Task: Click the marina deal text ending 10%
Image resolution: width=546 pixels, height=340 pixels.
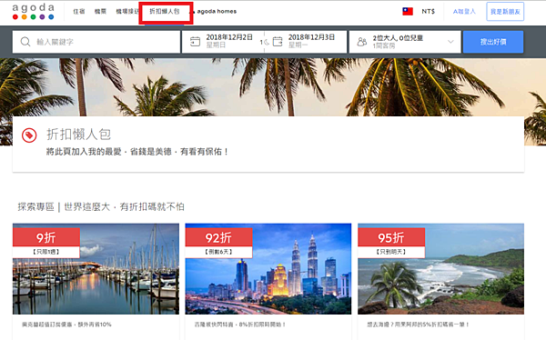Action: [66, 325]
